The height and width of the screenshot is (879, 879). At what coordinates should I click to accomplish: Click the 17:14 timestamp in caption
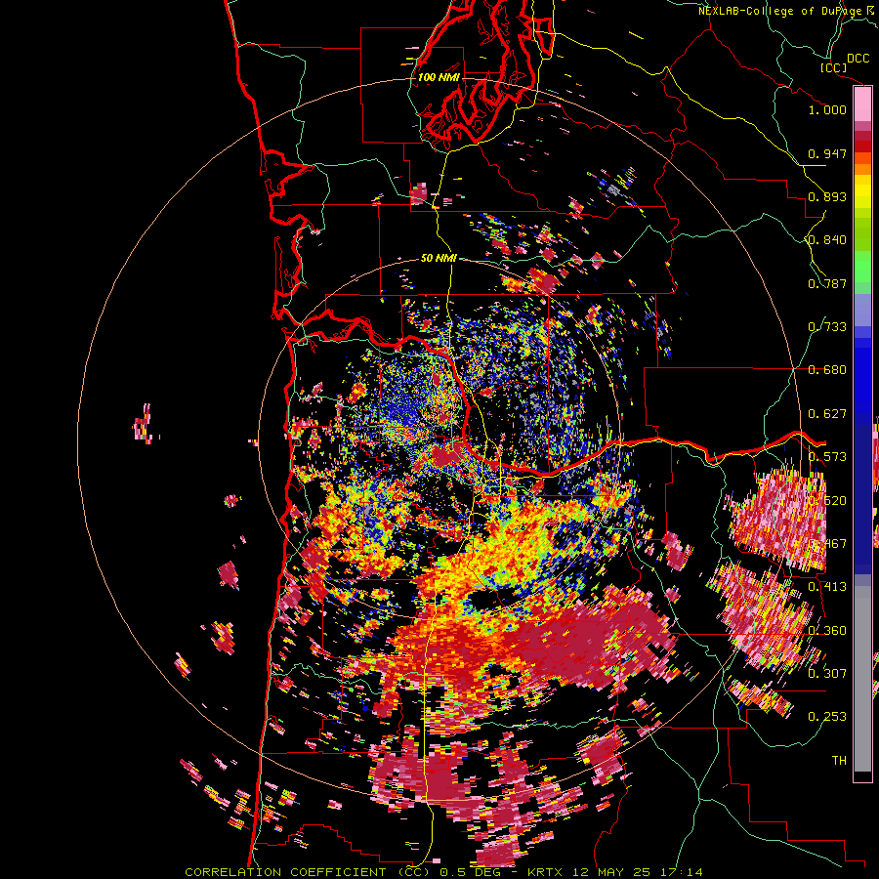681,872
